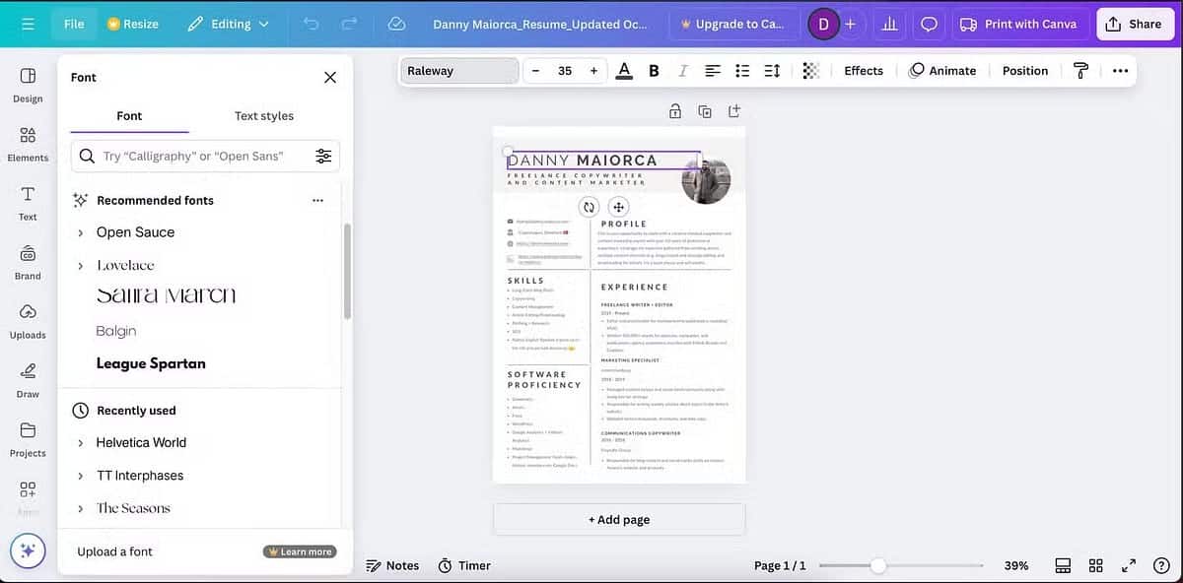Expand Helvetica World font variants
The height and width of the screenshot is (583, 1183).
[x=81, y=443]
